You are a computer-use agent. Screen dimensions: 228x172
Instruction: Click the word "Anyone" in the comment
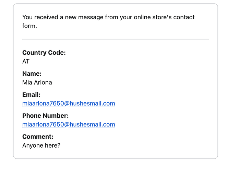[x=32, y=146]
